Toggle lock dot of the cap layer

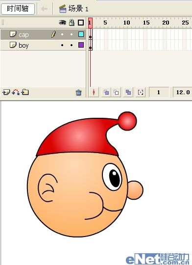[x=72, y=34]
